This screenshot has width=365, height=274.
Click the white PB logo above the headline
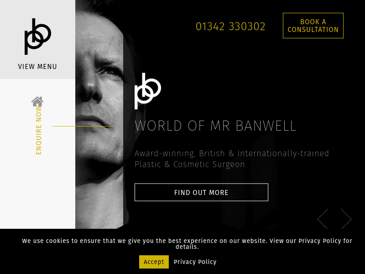point(147,91)
